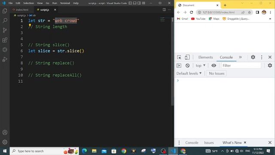
Task: Open the Selection menu
Action: [x=29, y=3]
